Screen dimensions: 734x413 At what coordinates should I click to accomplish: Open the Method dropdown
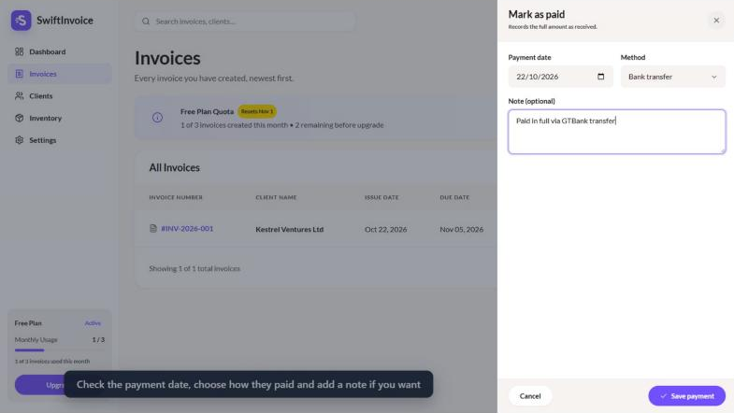coord(672,77)
